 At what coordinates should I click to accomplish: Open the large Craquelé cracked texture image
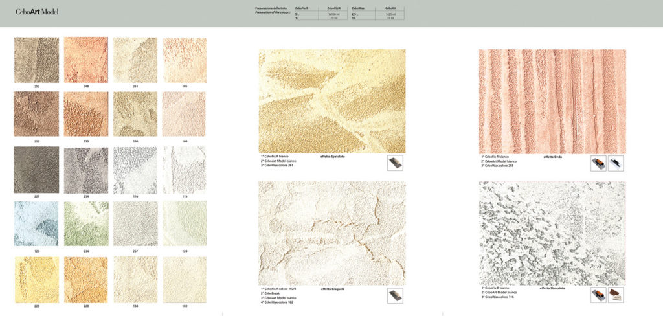332,233
